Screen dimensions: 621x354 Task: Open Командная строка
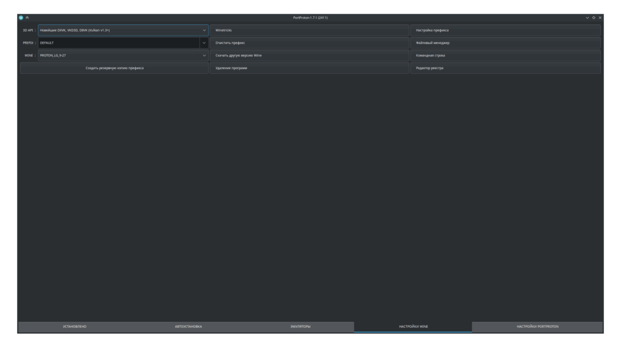[x=505, y=55]
